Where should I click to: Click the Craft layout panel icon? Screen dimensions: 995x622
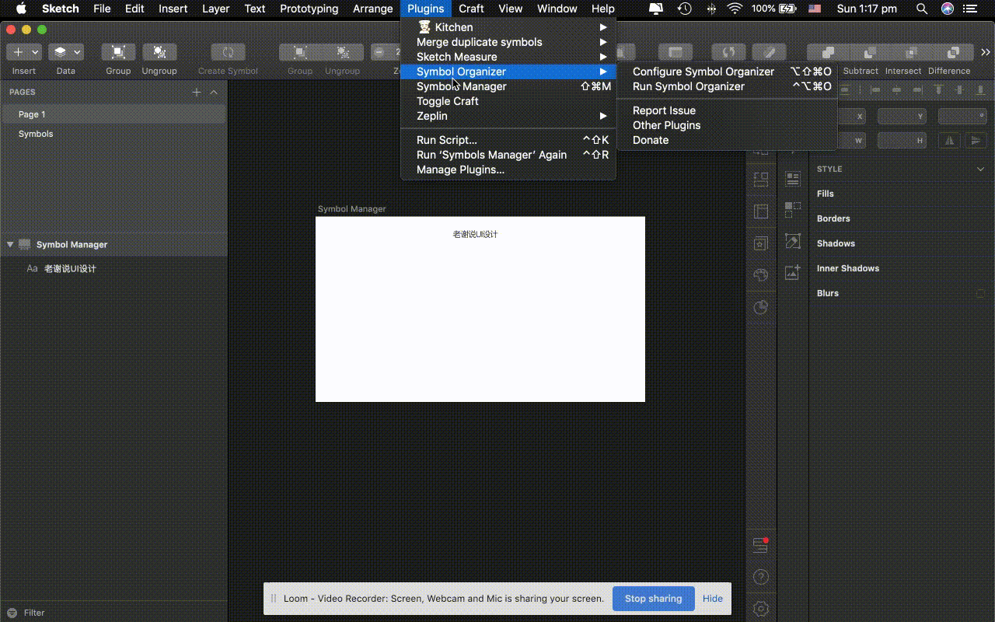[x=761, y=211]
